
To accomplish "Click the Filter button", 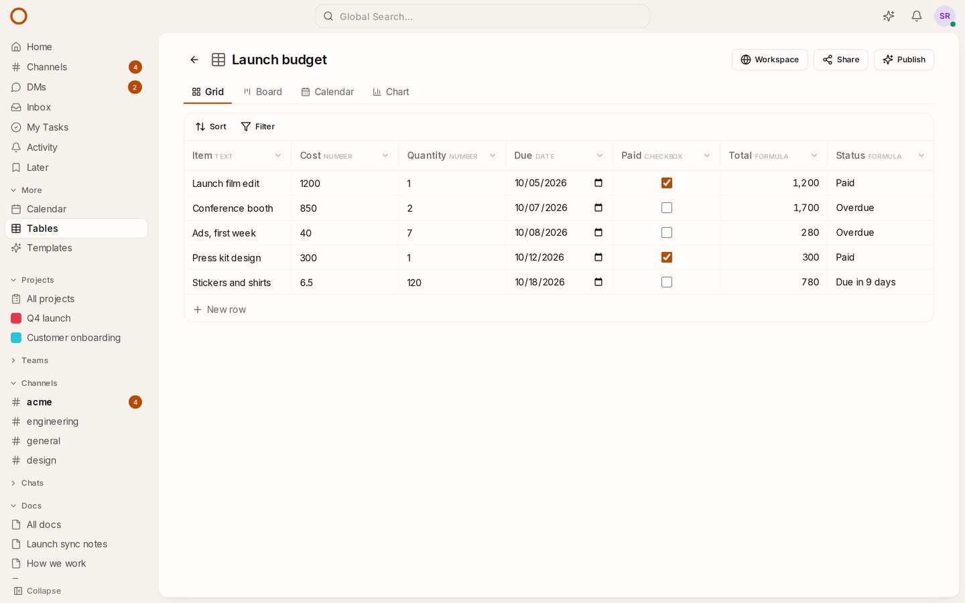I will (258, 127).
